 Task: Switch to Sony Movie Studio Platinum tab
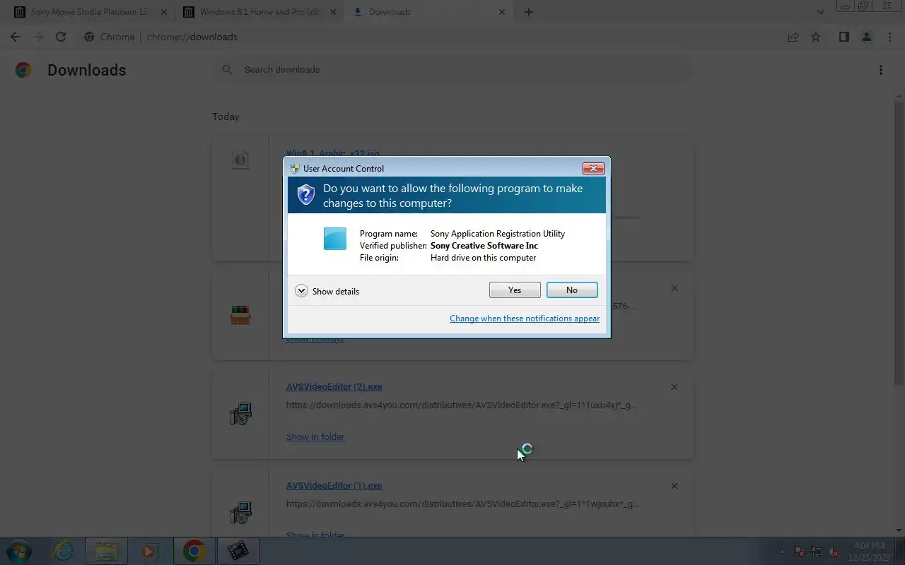88,12
